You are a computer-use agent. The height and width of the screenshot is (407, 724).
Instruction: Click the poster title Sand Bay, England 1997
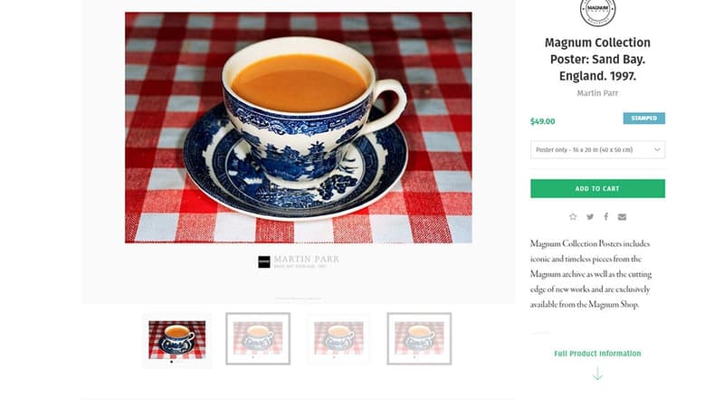point(597,59)
